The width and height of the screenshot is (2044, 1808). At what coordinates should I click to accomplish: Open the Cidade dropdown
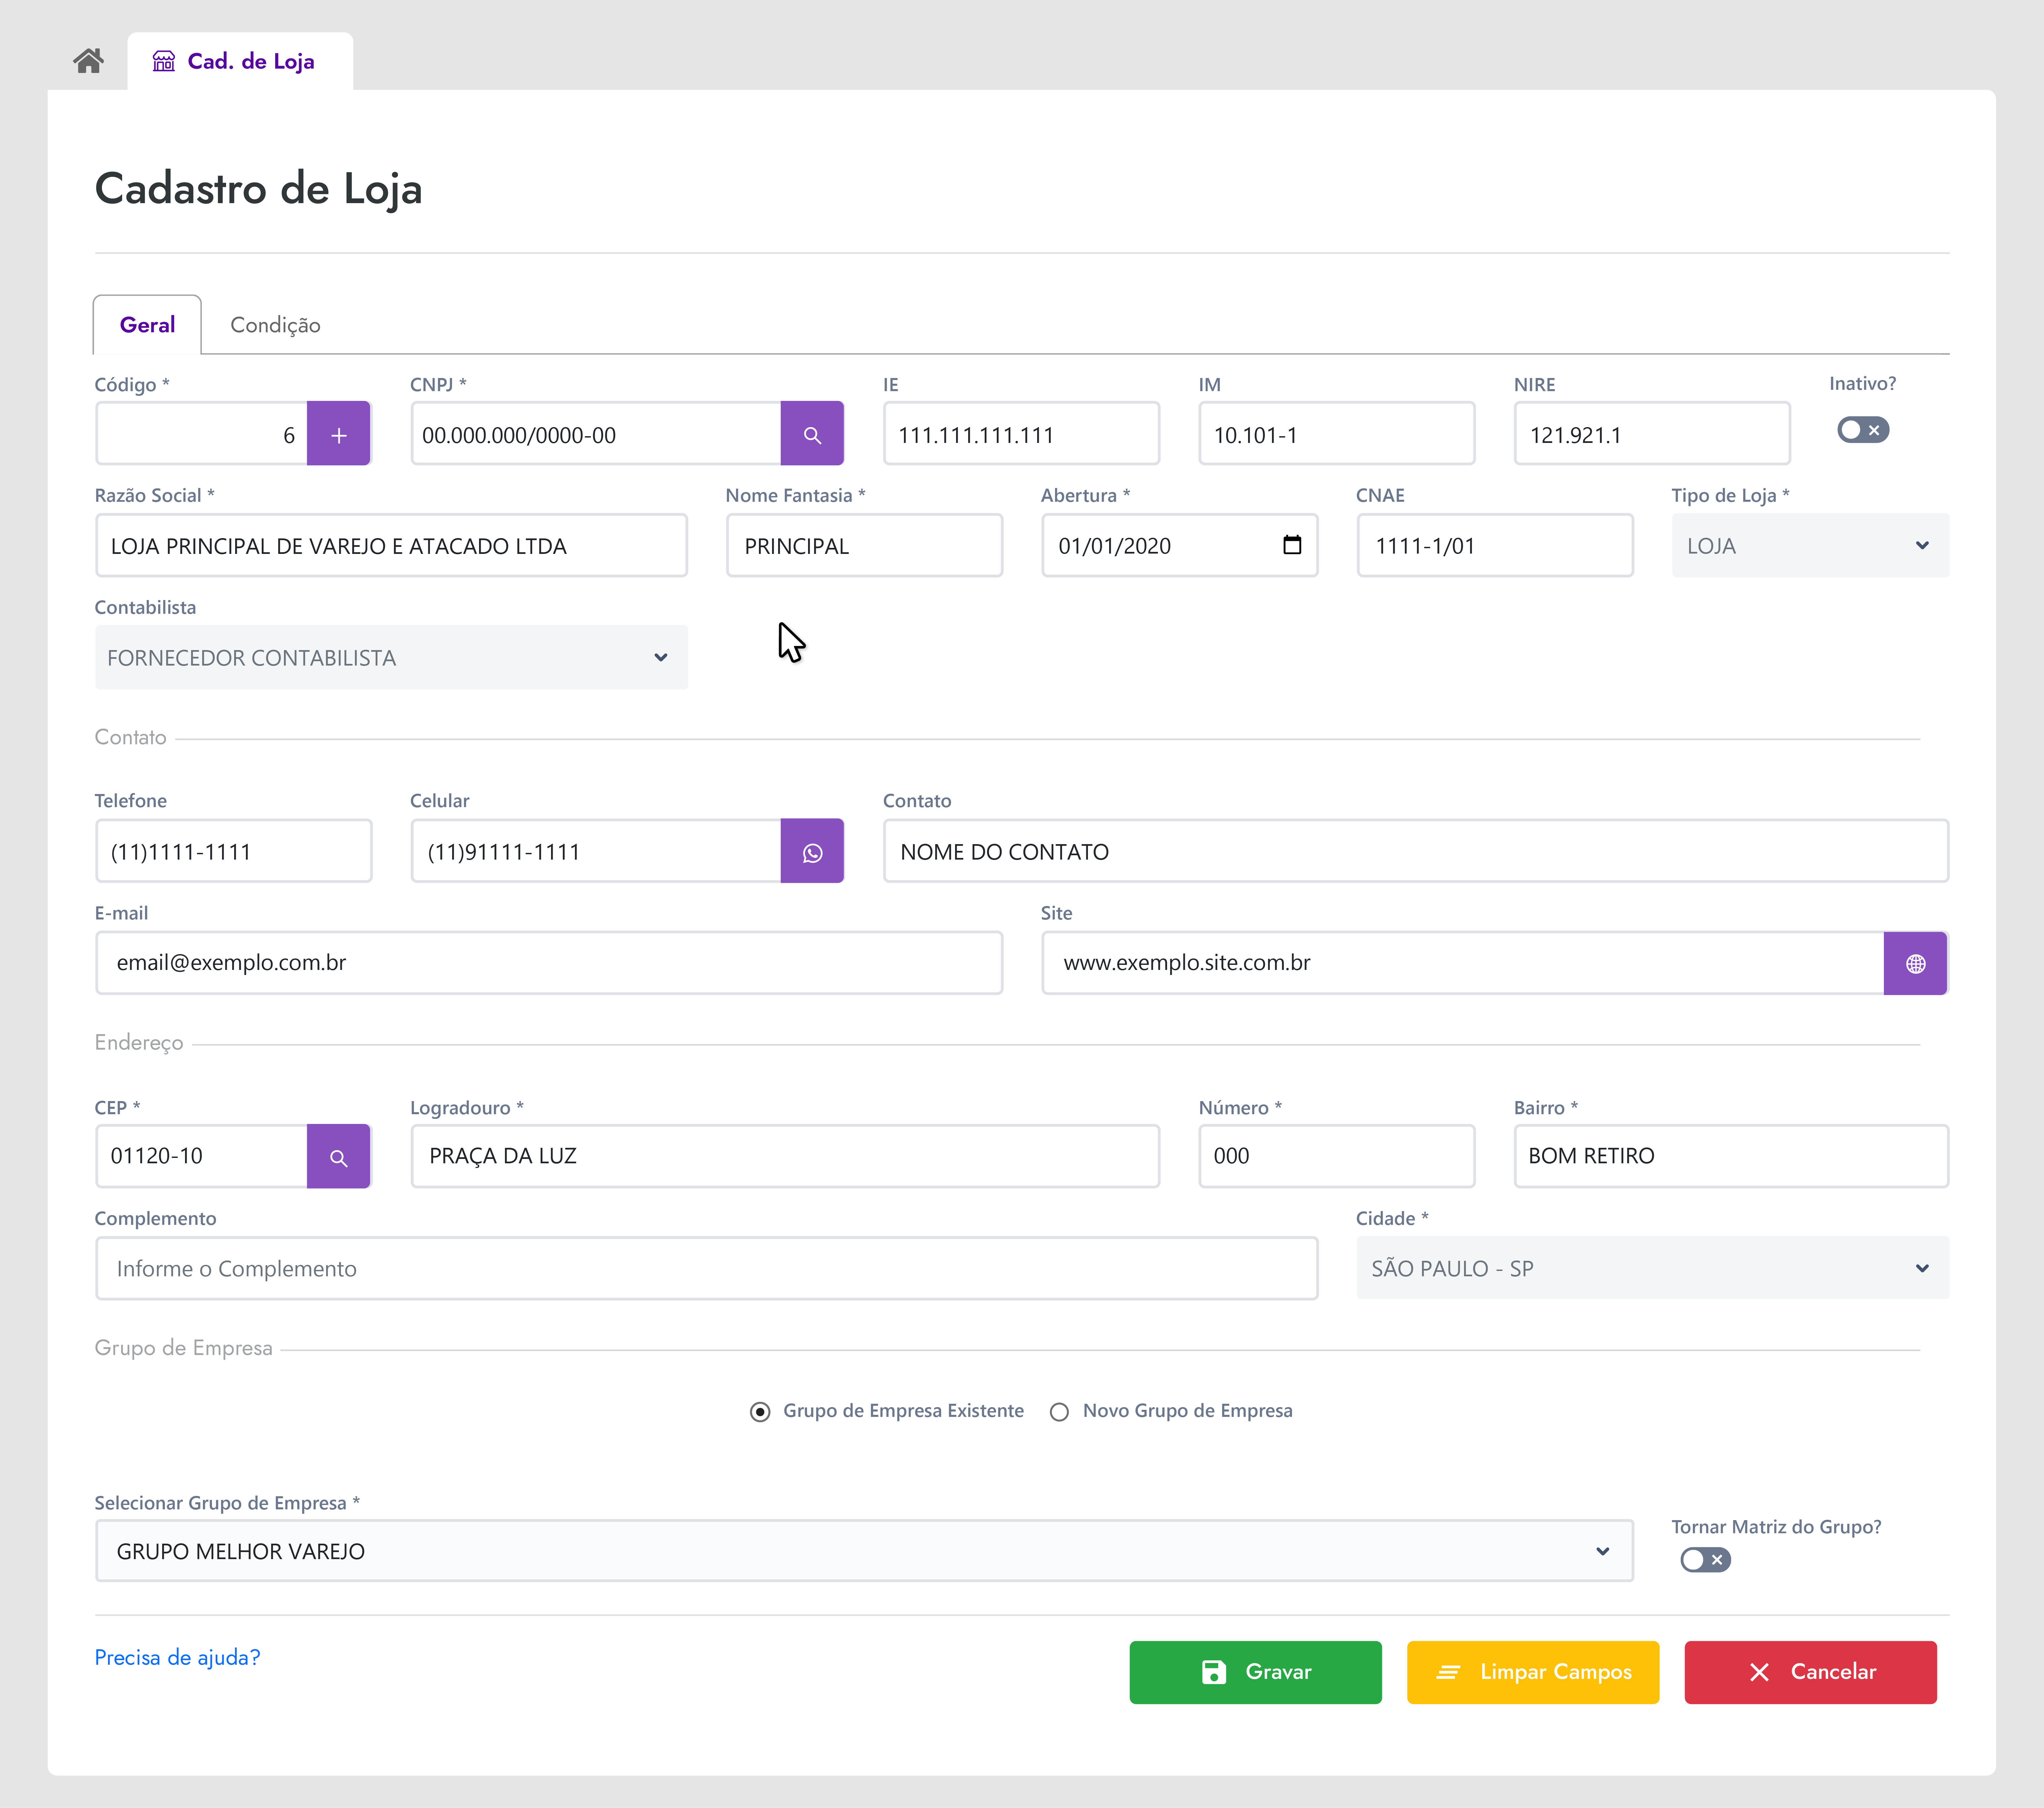click(1652, 1268)
